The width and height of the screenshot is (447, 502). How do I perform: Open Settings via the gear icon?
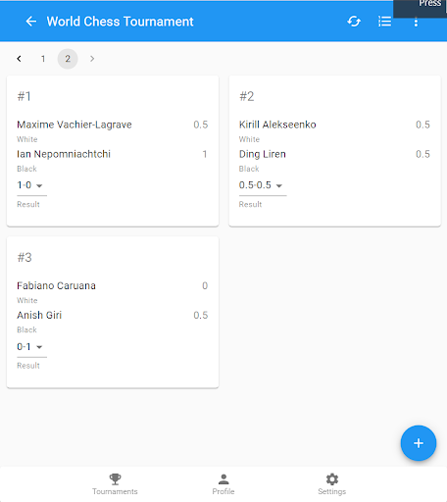[x=332, y=479]
